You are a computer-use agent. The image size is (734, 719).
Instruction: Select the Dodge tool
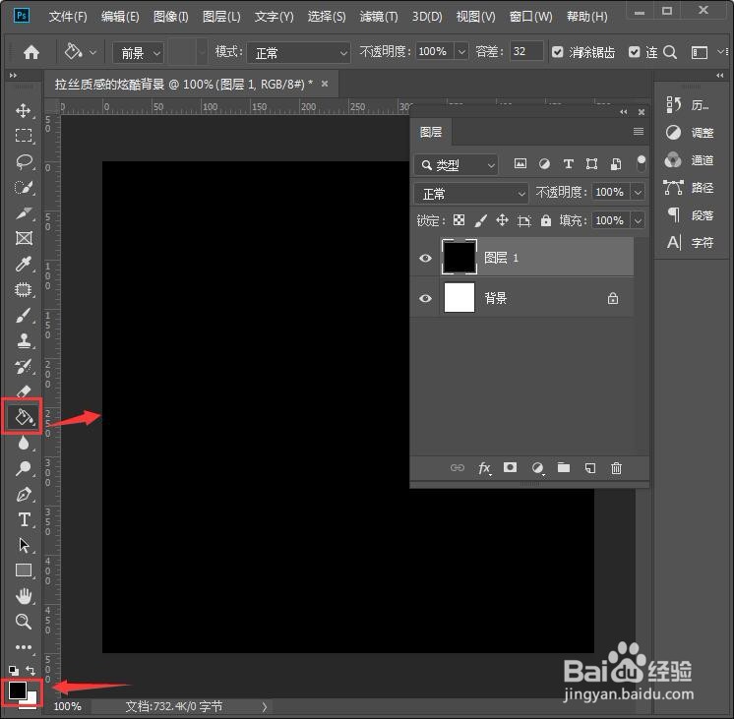pos(24,468)
